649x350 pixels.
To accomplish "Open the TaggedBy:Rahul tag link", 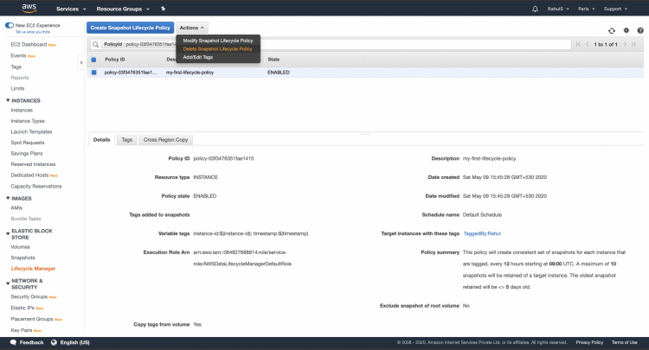I will point(482,233).
